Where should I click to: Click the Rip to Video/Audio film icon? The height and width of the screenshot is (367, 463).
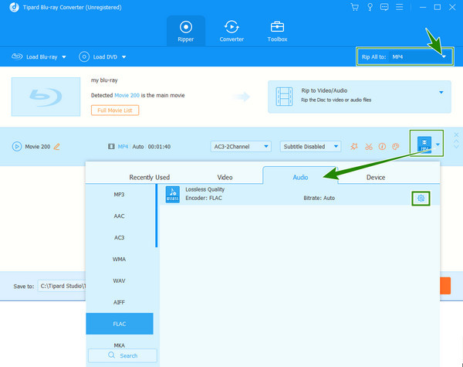point(284,97)
